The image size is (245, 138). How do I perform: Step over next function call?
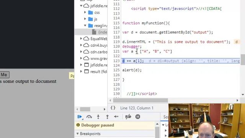[89, 117]
